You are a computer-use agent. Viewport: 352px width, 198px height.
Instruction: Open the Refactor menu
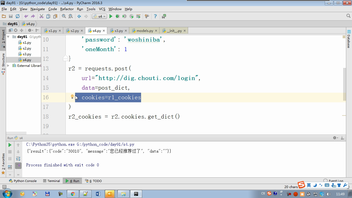pyautogui.click(x=67, y=9)
